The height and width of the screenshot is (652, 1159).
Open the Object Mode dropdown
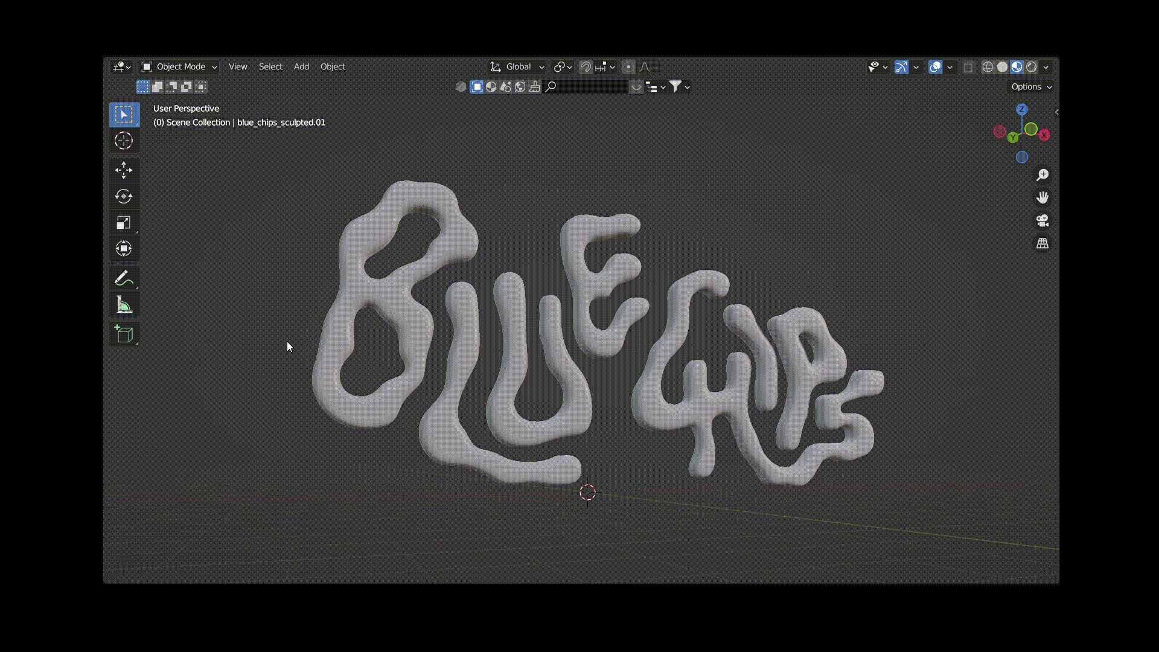(179, 67)
